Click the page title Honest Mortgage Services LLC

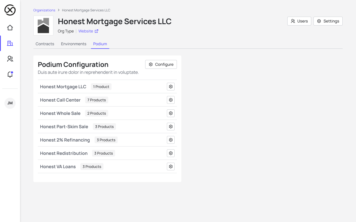[x=115, y=21]
